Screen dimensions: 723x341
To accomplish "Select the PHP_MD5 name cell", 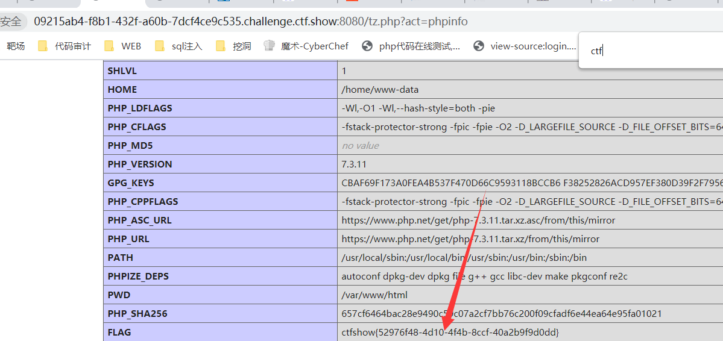I will tap(221, 146).
